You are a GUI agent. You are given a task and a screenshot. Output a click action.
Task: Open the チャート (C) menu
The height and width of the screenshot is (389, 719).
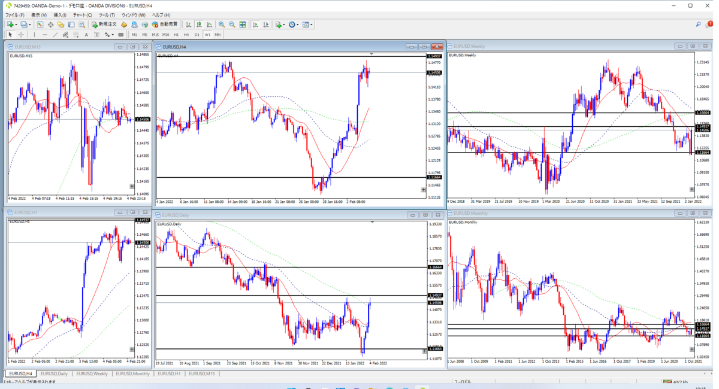point(83,15)
